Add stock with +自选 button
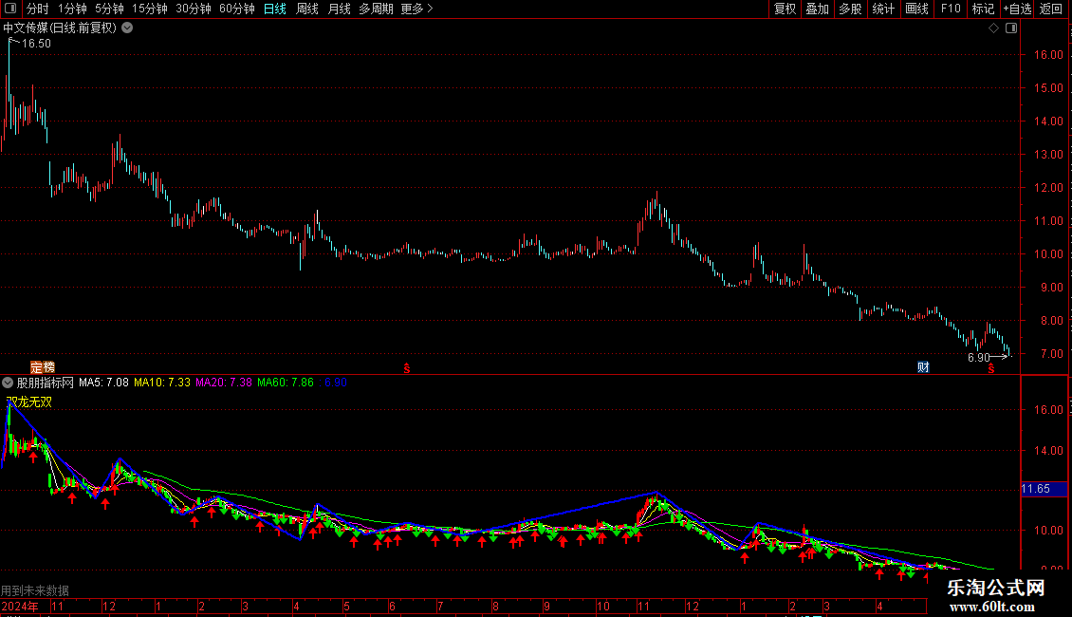The height and width of the screenshot is (617, 1072). (x=1017, y=9)
